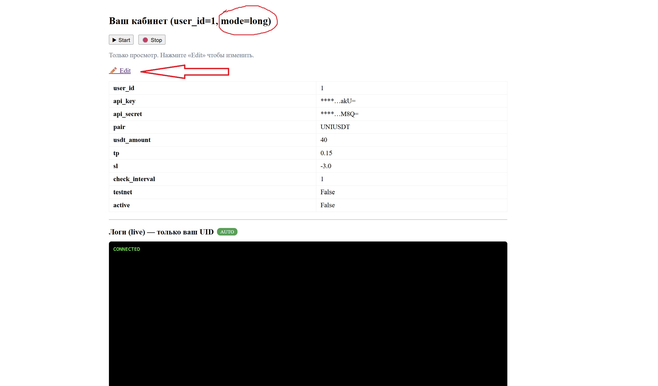Click the green AUTO badge
The image size is (658, 386).
227,232
